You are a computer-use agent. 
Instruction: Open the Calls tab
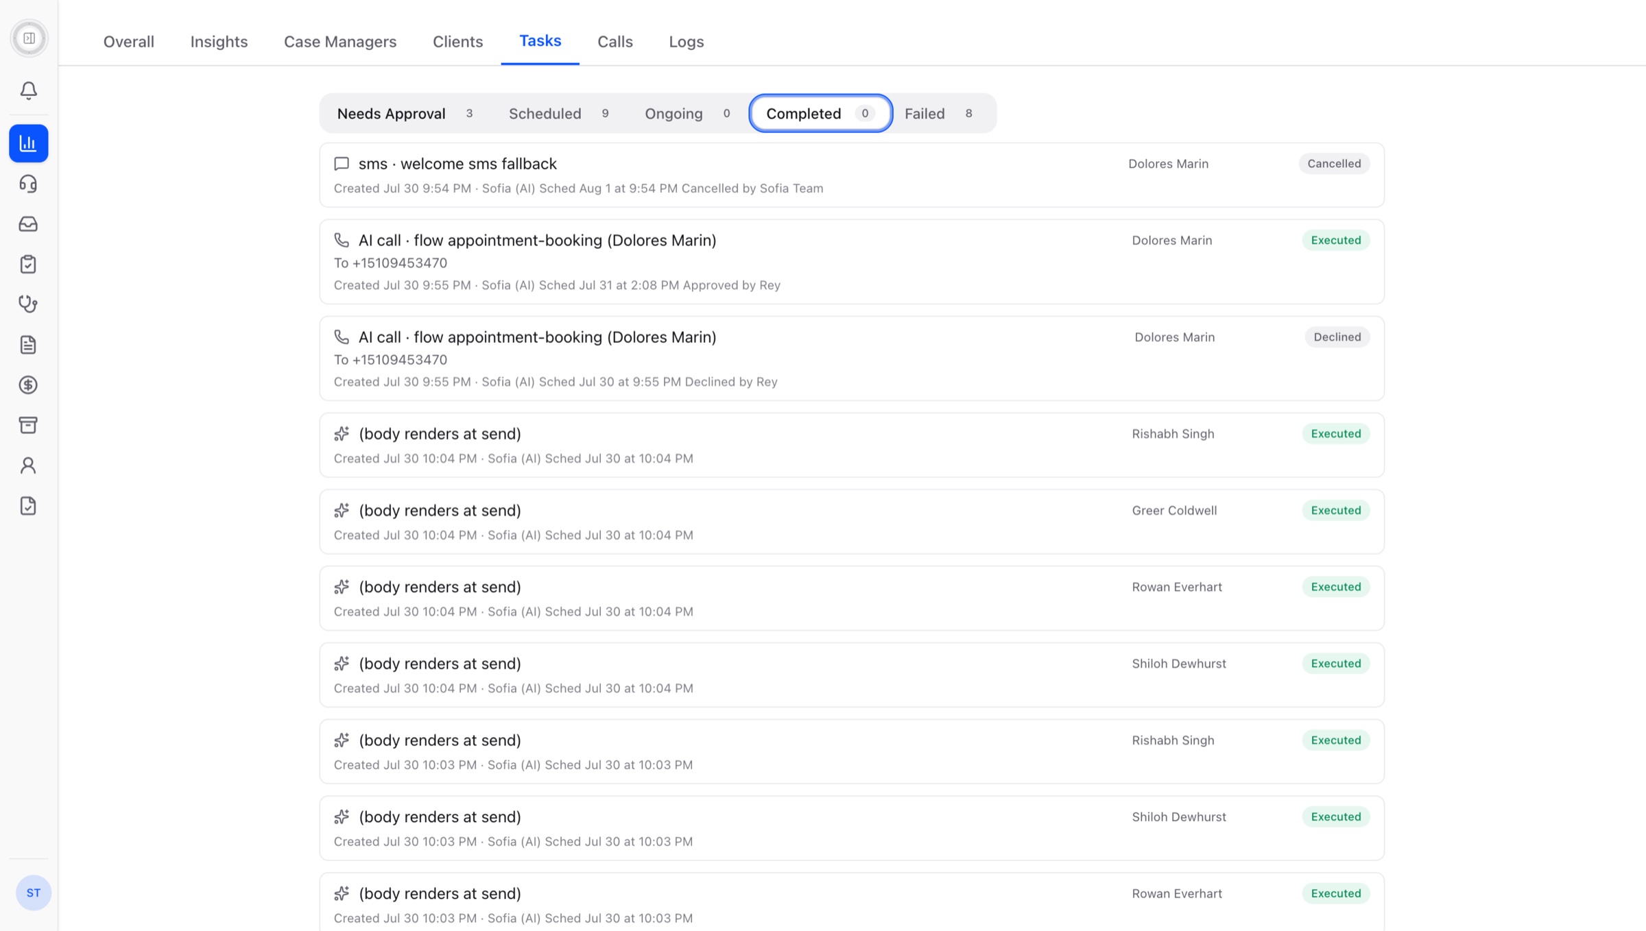615,41
